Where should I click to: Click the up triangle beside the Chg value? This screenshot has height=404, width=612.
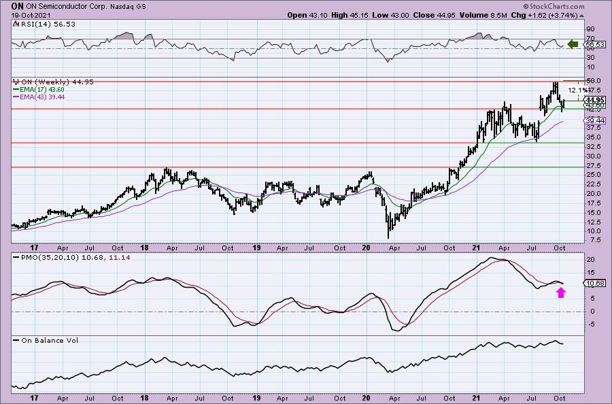click(581, 16)
